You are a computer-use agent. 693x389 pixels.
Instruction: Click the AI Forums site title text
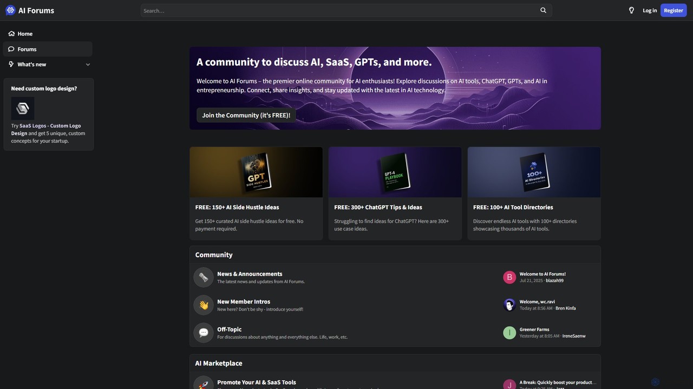[36, 10]
